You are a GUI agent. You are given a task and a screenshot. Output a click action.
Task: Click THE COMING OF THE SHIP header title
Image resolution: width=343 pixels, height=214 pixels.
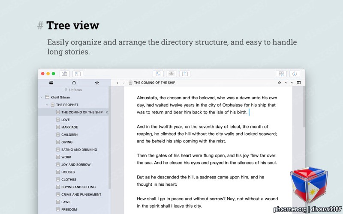pos(154,83)
